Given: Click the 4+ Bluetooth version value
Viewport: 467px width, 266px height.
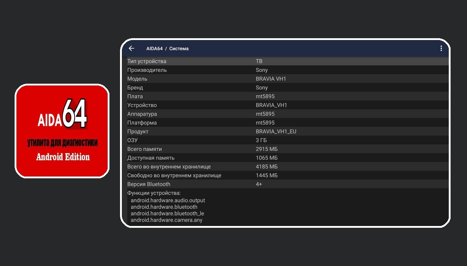Looking at the screenshot, I should click(x=259, y=184).
